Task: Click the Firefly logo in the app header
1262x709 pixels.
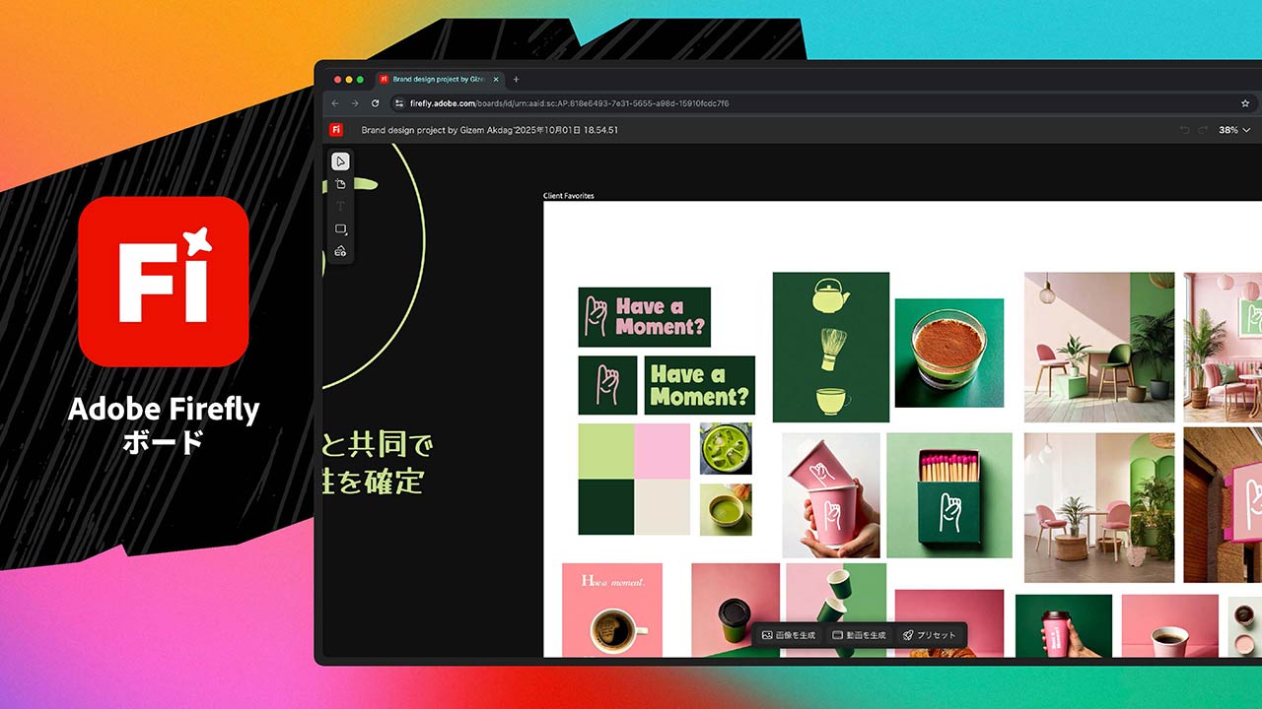Action: coord(335,129)
